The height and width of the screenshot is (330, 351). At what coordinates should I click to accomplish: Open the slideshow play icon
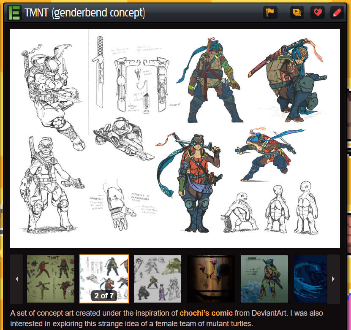(297, 12)
